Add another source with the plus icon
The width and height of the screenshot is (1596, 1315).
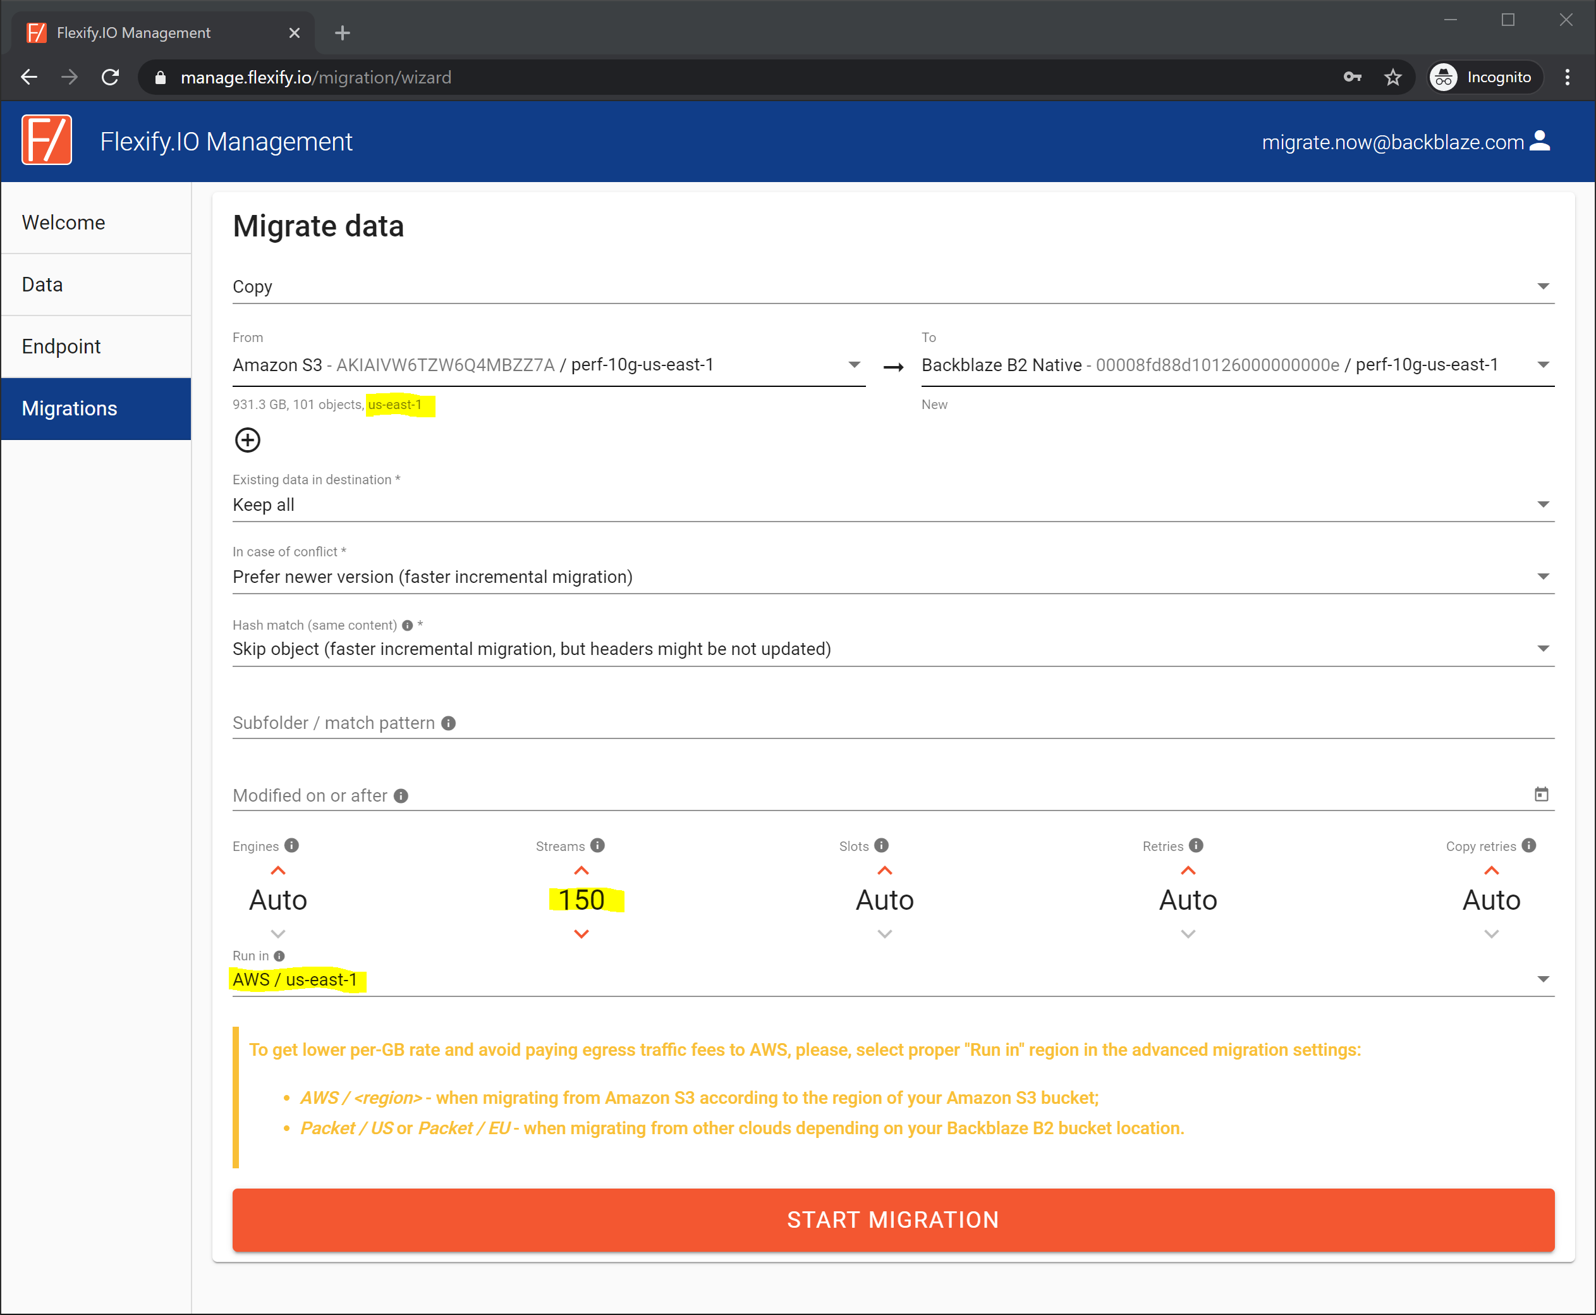(x=248, y=440)
